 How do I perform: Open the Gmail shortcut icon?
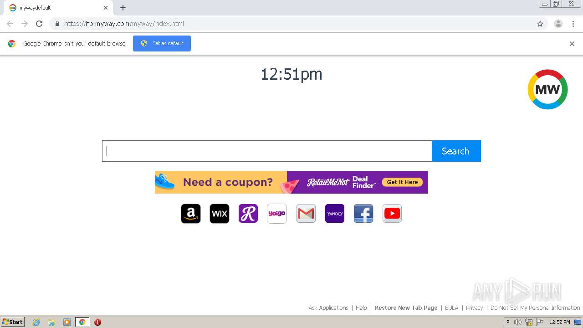tap(306, 214)
